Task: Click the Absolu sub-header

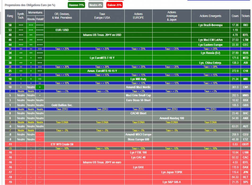Action: [x=31, y=19]
